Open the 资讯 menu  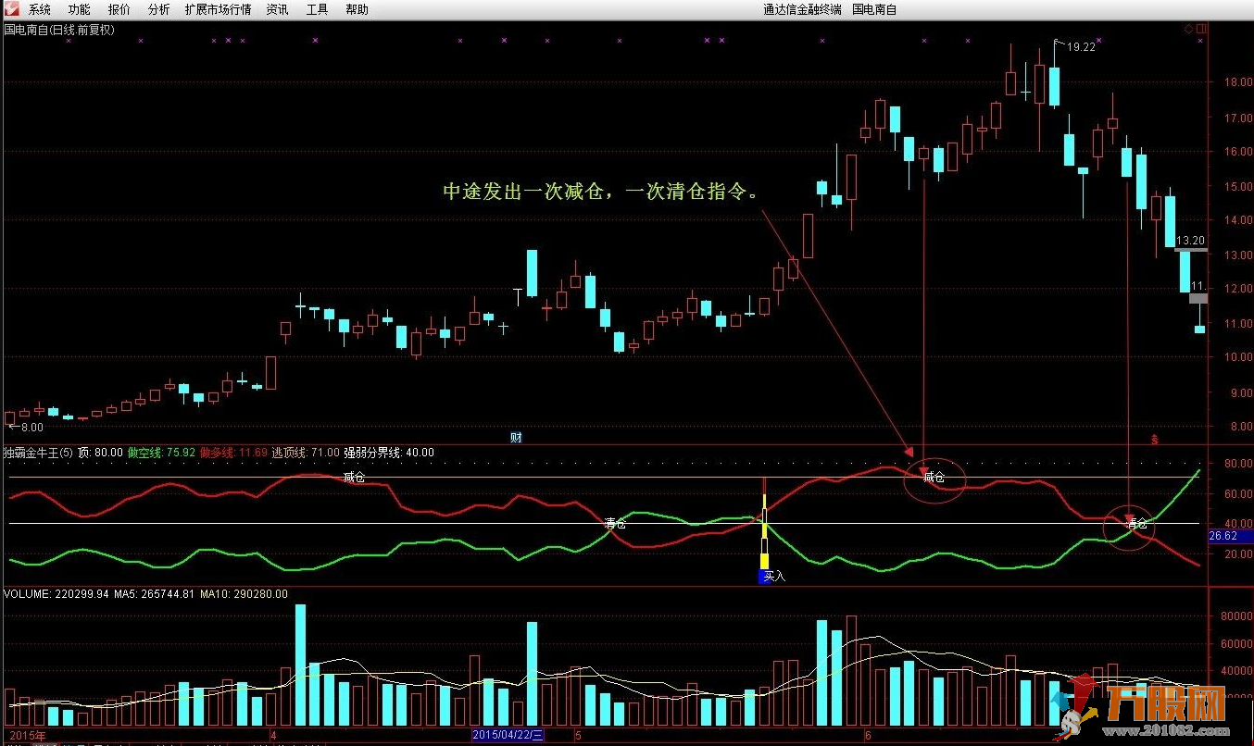(277, 10)
